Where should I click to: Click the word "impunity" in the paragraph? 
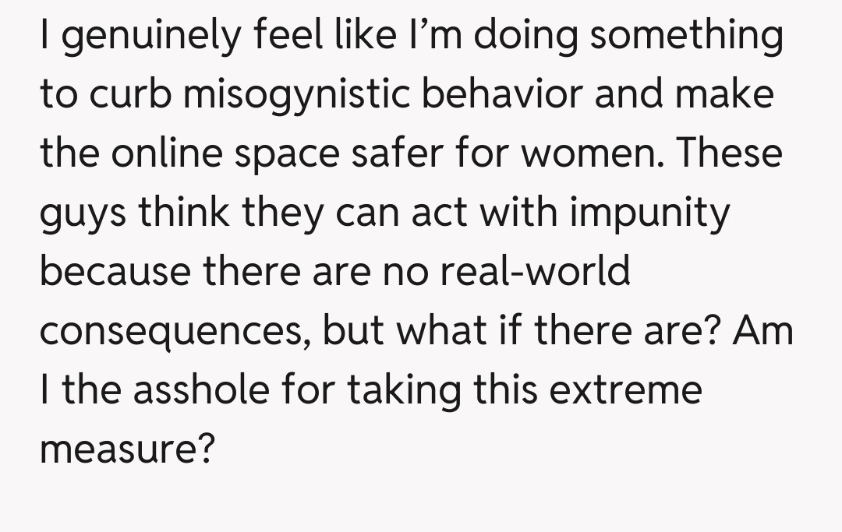point(649,212)
